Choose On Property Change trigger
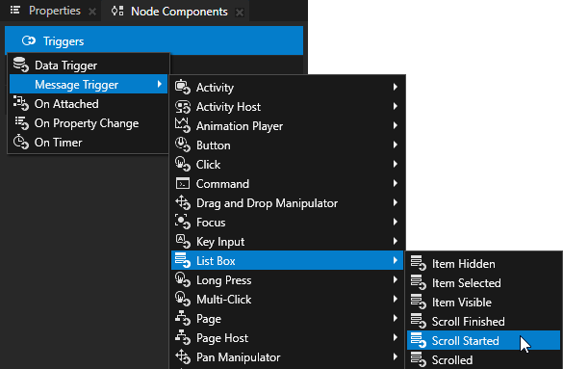563x369 pixels. click(x=89, y=123)
